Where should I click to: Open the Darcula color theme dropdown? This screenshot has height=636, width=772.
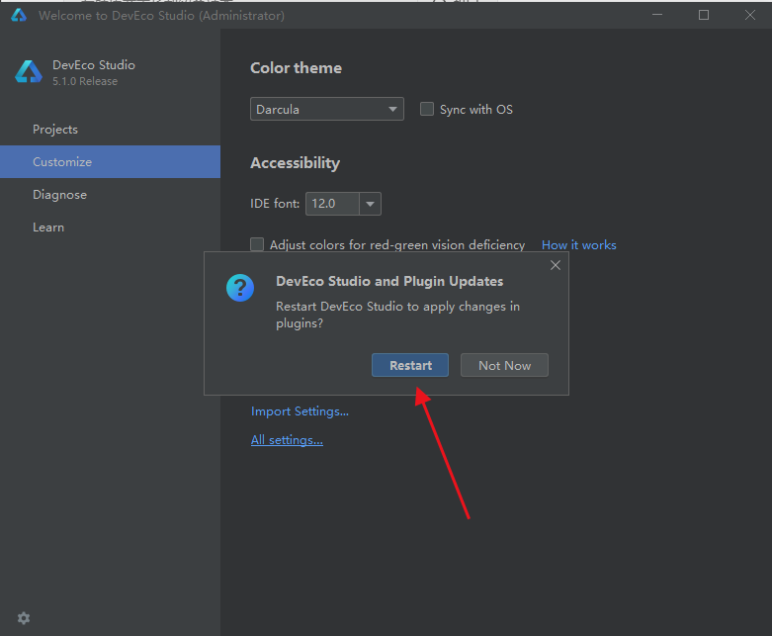[326, 110]
